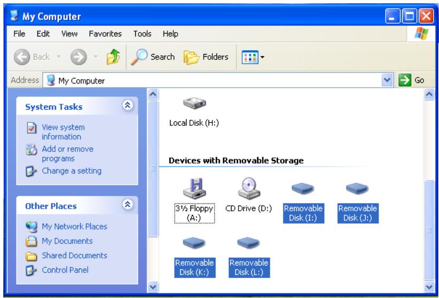Click the Windows flag logo

421,34
